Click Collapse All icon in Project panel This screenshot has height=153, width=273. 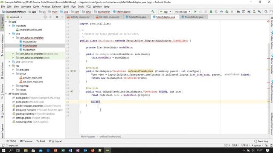pos(50,17)
